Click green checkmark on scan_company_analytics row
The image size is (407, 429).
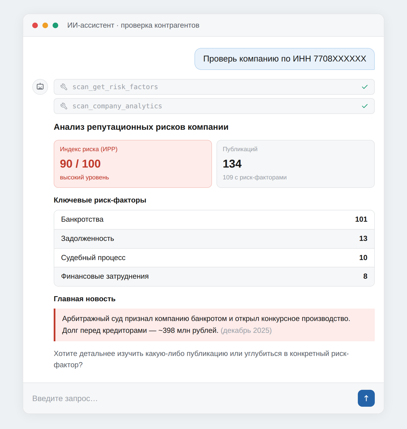[x=365, y=106]
